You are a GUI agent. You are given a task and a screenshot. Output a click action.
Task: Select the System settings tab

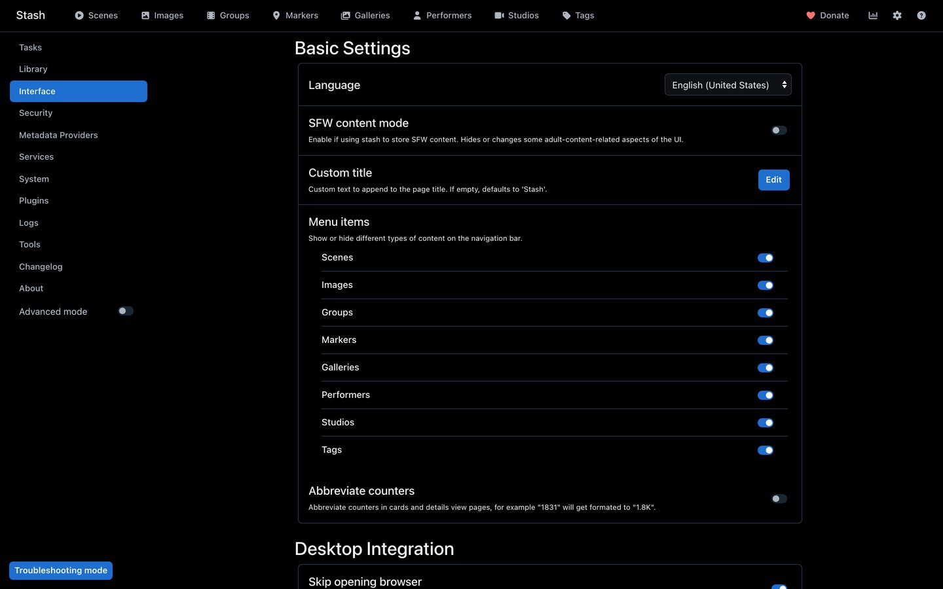79,179
